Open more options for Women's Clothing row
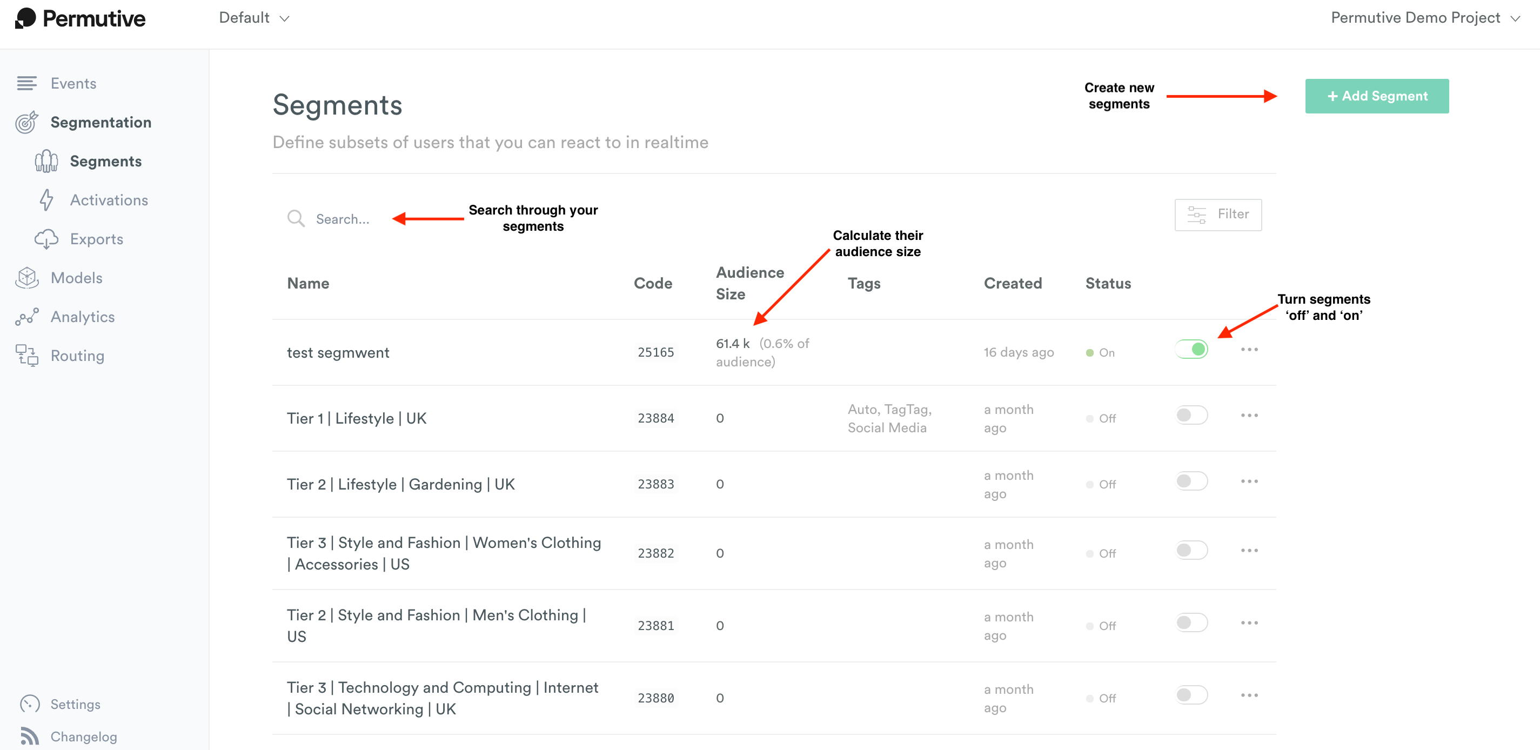Image resolution: width=1540 pixels, height=750 pixels. coord(1249,551)
